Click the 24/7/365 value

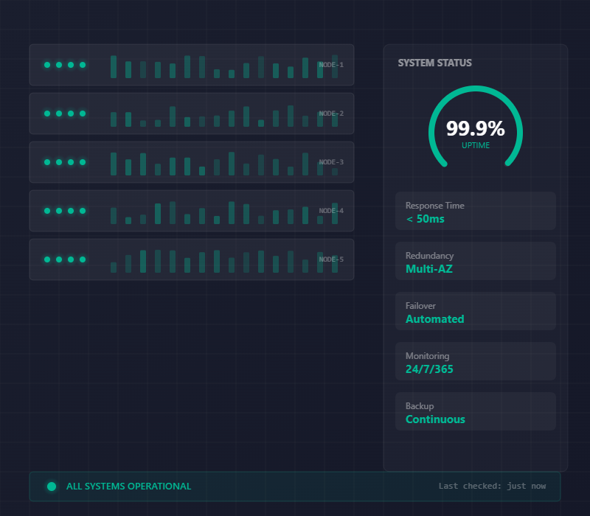[429, 369]
